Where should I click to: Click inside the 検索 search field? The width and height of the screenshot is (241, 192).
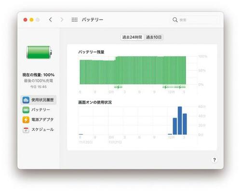[195, 20]
